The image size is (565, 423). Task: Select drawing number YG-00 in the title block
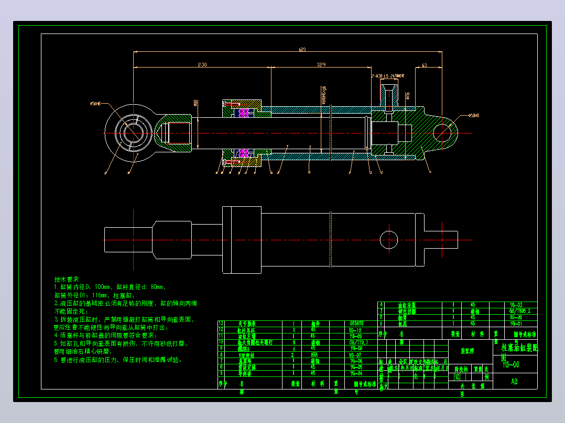tap(510, 364)
